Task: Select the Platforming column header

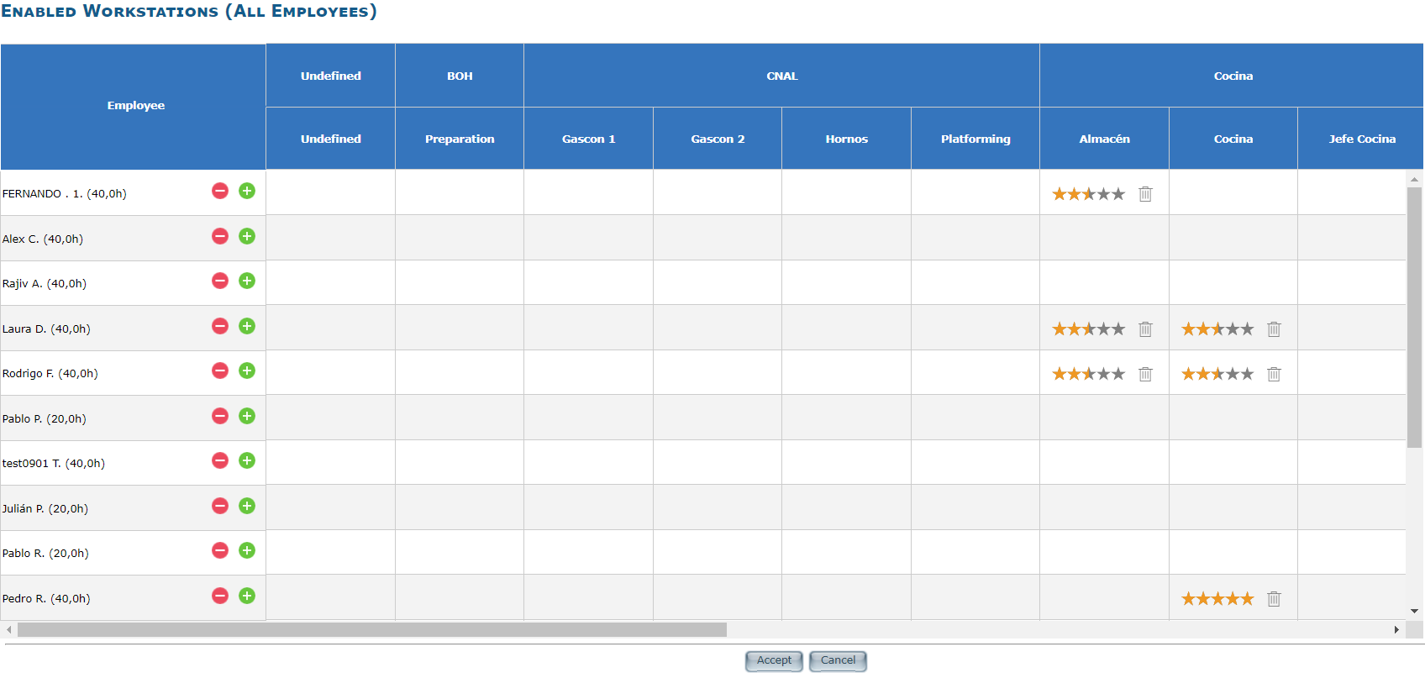Action: [x=975, y=139]
